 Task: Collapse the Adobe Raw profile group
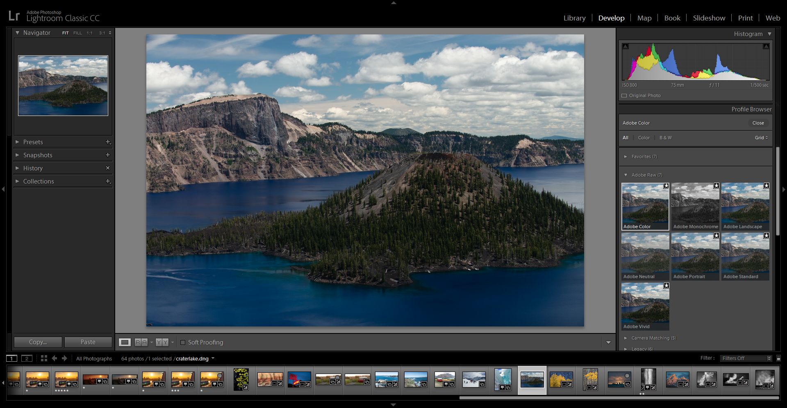(626, 175)
